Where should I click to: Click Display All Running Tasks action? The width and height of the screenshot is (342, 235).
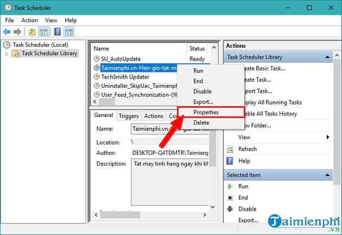[x=273, y=102]
